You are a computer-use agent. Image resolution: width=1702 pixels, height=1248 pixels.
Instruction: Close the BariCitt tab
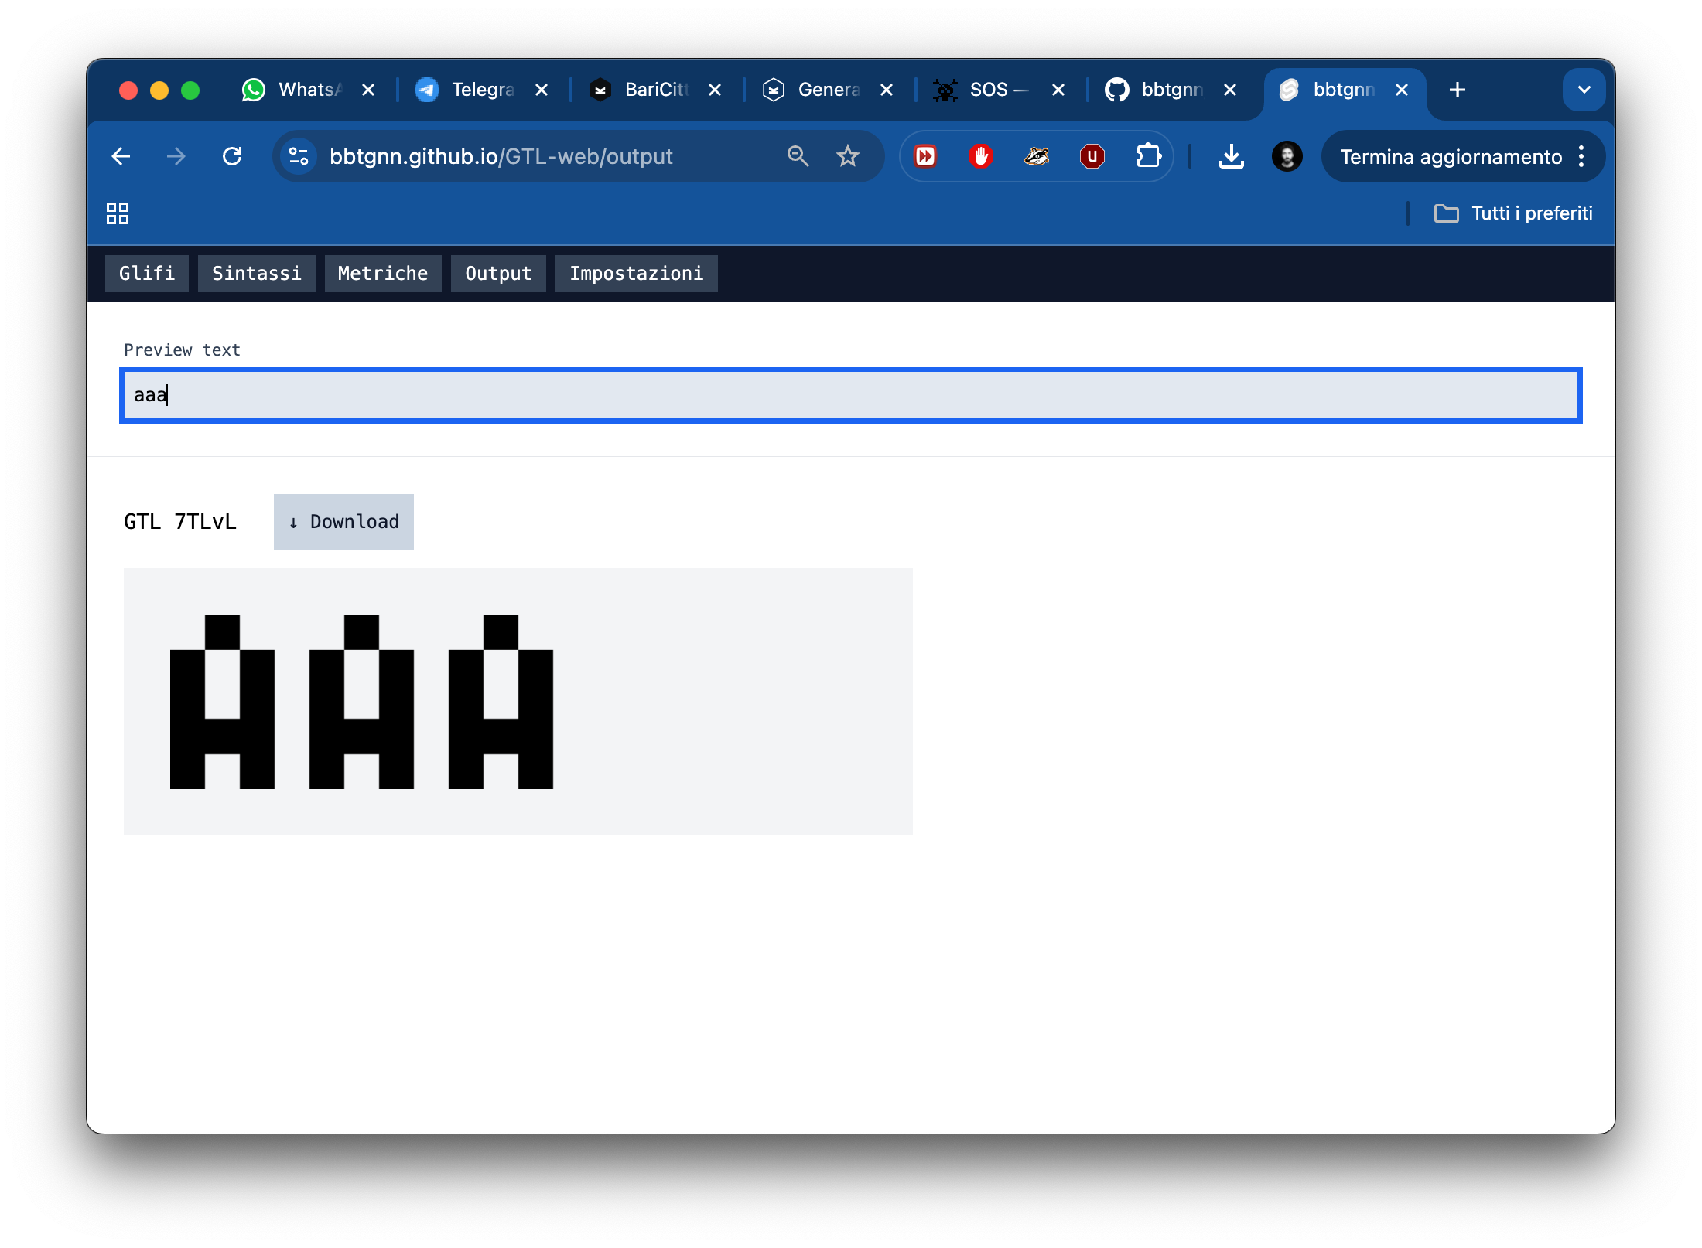pos(716,90)
